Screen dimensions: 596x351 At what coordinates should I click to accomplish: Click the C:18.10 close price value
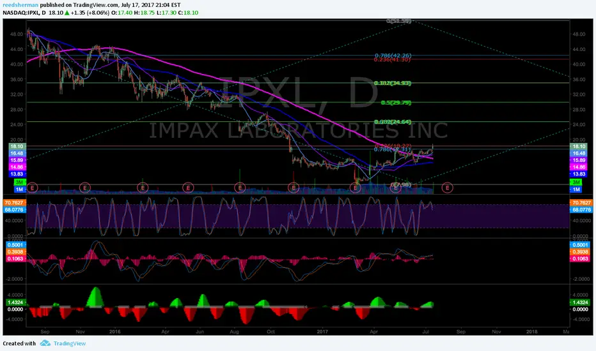pos(187,13)
